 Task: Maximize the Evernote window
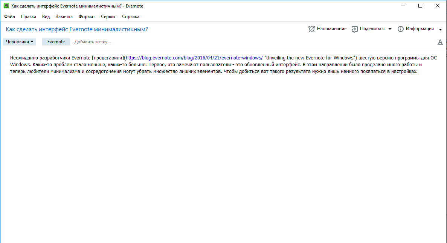[420, 6]
